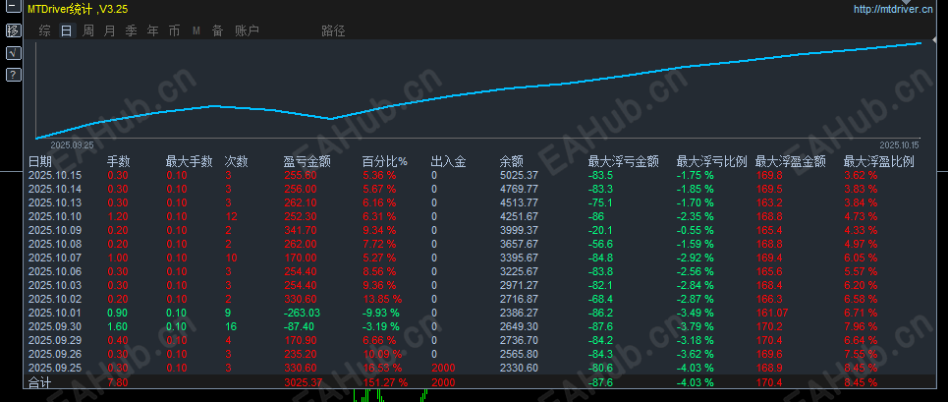Click the balance value 2386.27

coord(519,313)
